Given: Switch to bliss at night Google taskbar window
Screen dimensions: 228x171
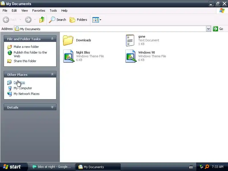Looking at the screenshot, I should coord(52,167).
